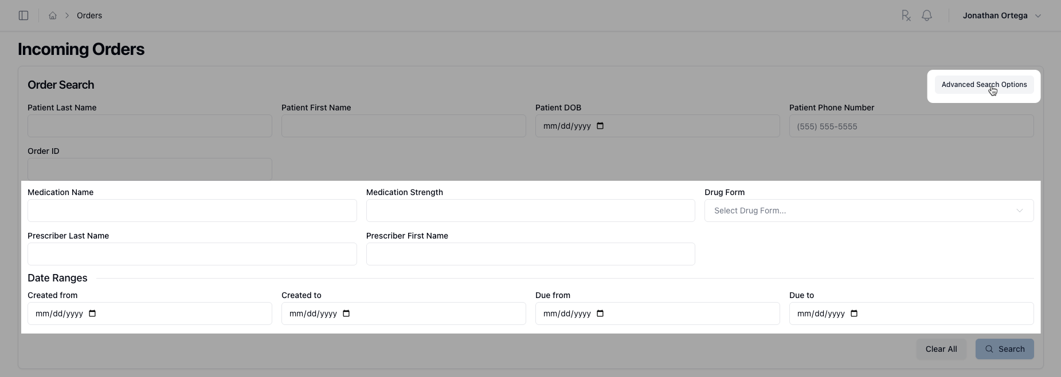Viewport: 1061px width, 377px height.
Task: Toggle the sidebar panel icon
Action: [24, 15]
